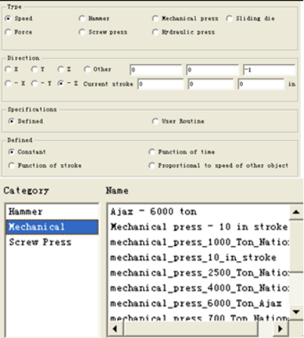The width and height of the screenshot is (304, 338).
Task: Click the Name list scroll left arrow
Action: 115,329
